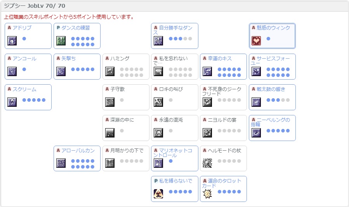Image resolution: width=349 pixels, height=207 pixels.
Task: Click the 私を縛らないで skill icon
Action: pyautogui.click(x=158, y=194)
